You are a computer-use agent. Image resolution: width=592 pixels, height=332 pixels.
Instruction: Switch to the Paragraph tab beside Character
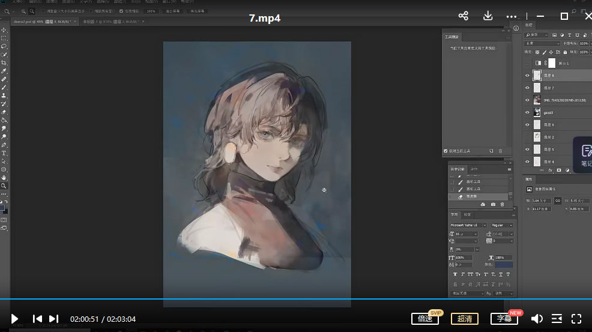467,215
